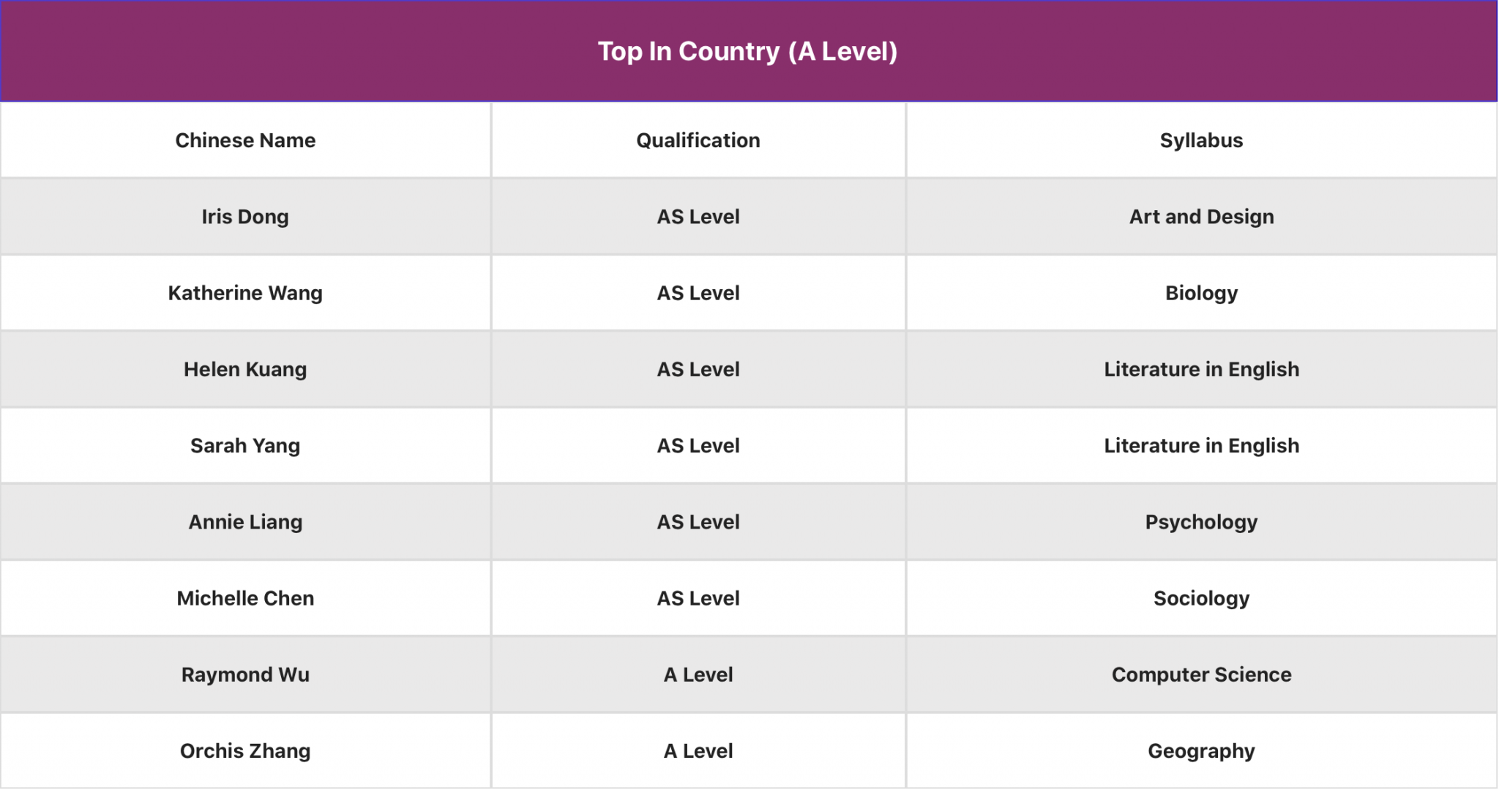1499x790 pixels.
Task: Click the Sarah Yang name cell
Action: pos(245,446)
